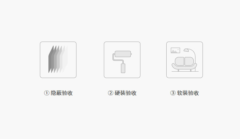Click the paint roller handle
This screenshot has height=139, width=240.
point(123,68)
